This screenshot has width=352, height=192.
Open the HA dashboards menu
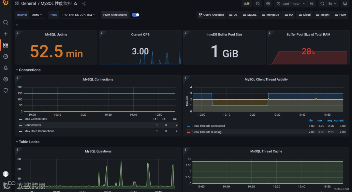[289, 15]
